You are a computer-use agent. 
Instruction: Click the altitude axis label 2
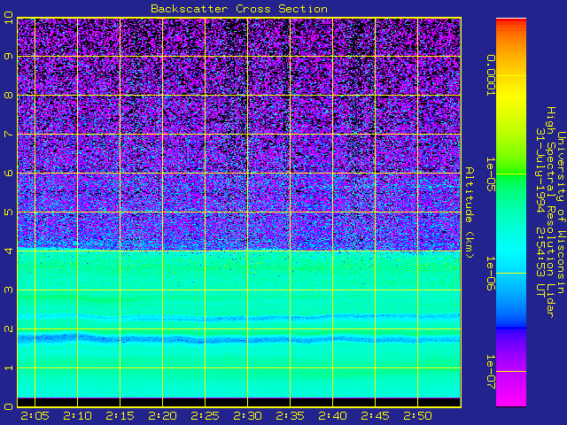[8, 328]
